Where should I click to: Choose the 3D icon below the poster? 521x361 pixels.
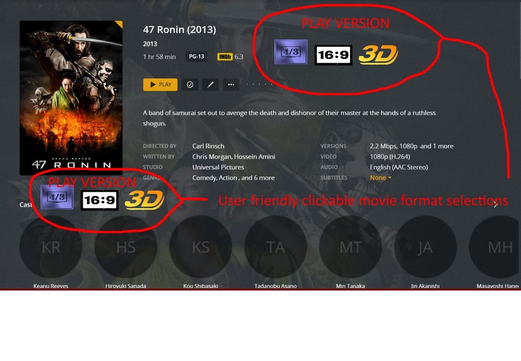pyautogui.click(x=144, y=200)
